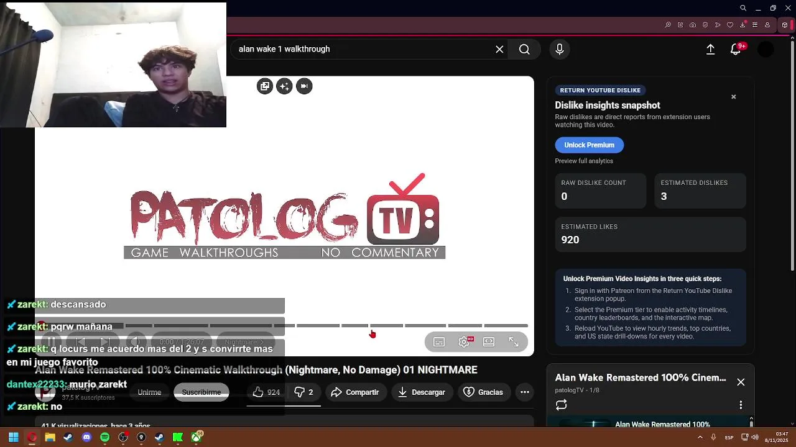Image resolution: width=796 pixels, height=447 pixels.
Task: Like the video with 924 likes
Action: coord(266,392)
